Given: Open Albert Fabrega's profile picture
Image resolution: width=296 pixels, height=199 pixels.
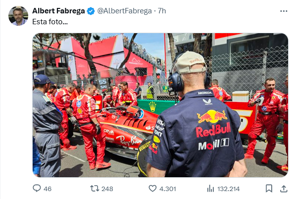Looking at the screenshot, I should 18,16.
